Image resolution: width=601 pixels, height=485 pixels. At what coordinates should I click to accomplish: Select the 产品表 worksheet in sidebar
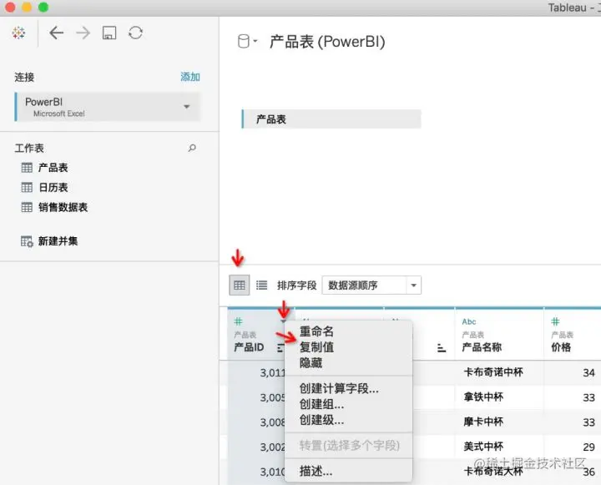pyautogui.click(x=53, y=168)
